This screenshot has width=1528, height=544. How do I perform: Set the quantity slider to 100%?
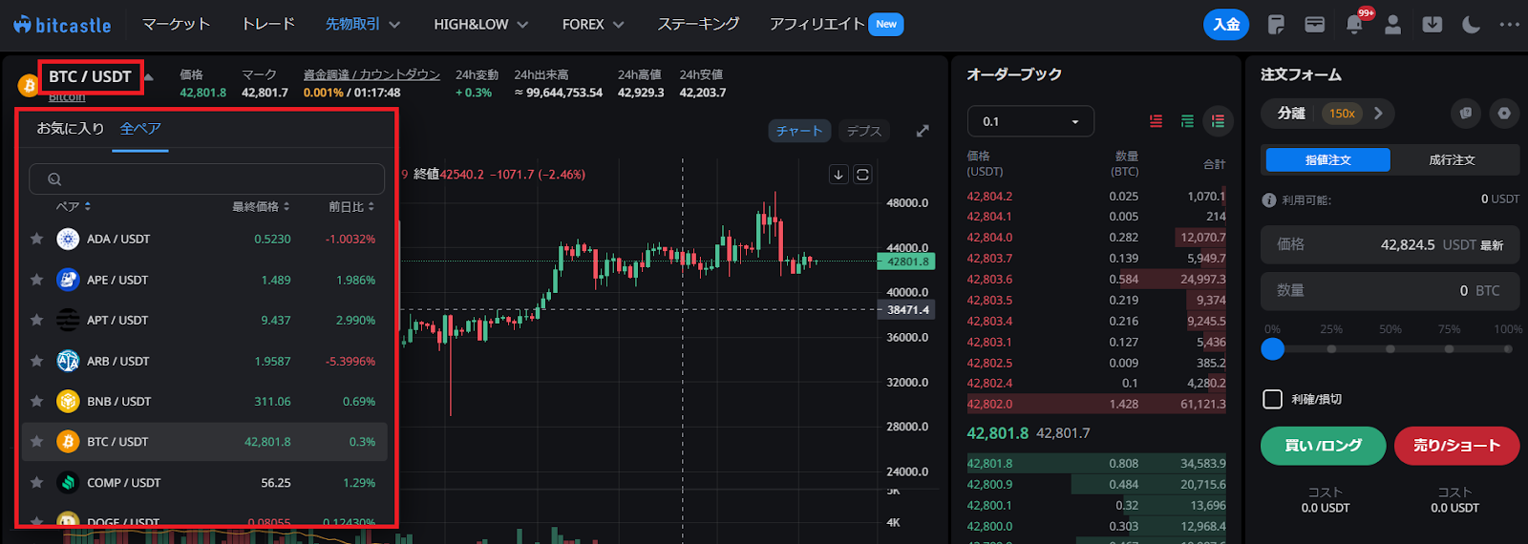1508,349
